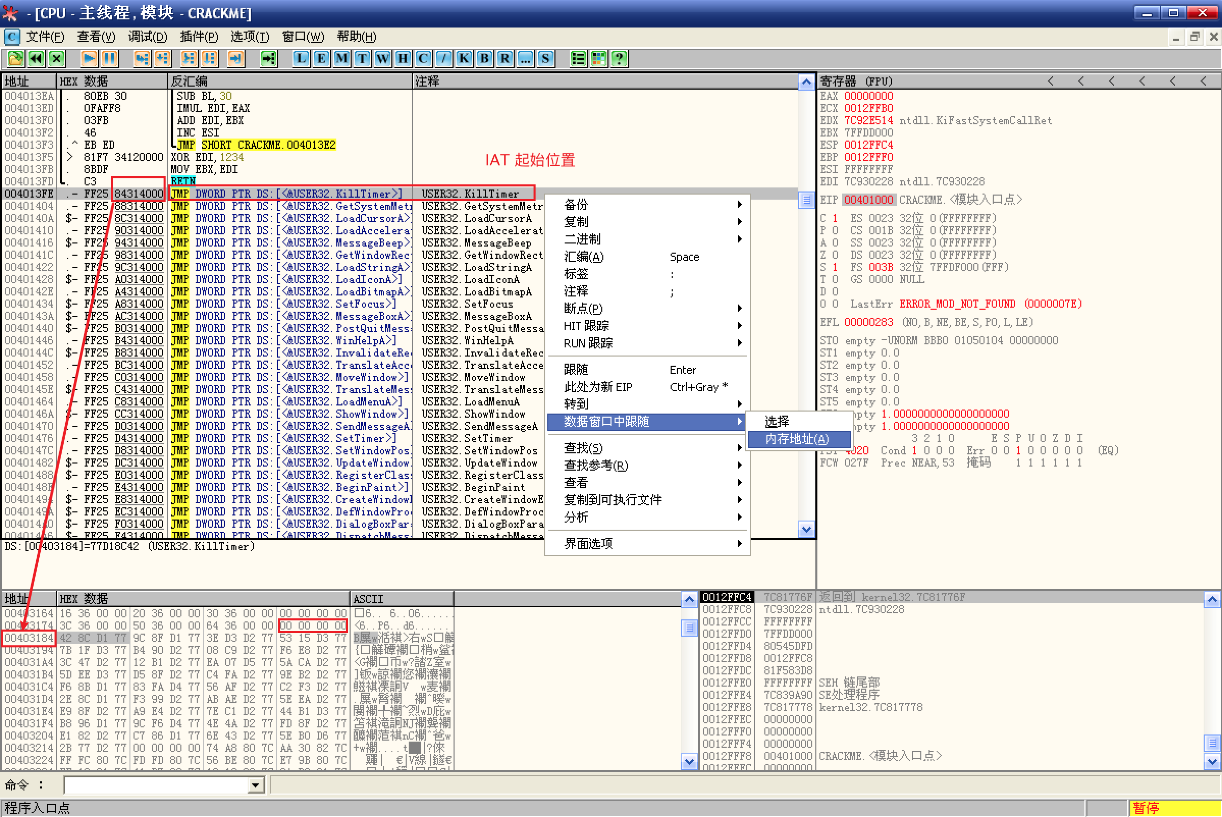1222x817 pixels.
Task: Open the command line dropdown arrow
Action: tap(255, 785)
